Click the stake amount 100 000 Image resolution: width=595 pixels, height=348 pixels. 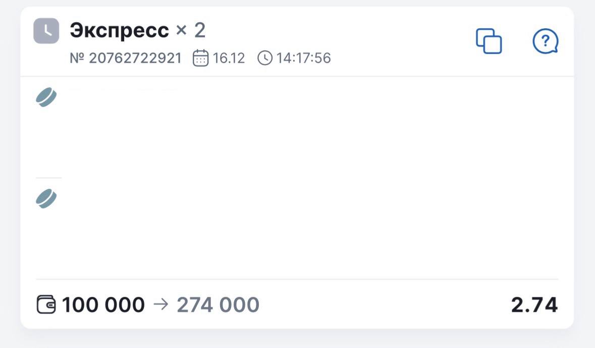[x=103, y=305]
